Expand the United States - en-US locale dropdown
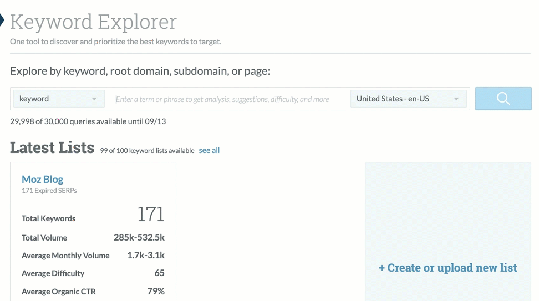Viewport: 539px width, 301px height. [408, 99]
